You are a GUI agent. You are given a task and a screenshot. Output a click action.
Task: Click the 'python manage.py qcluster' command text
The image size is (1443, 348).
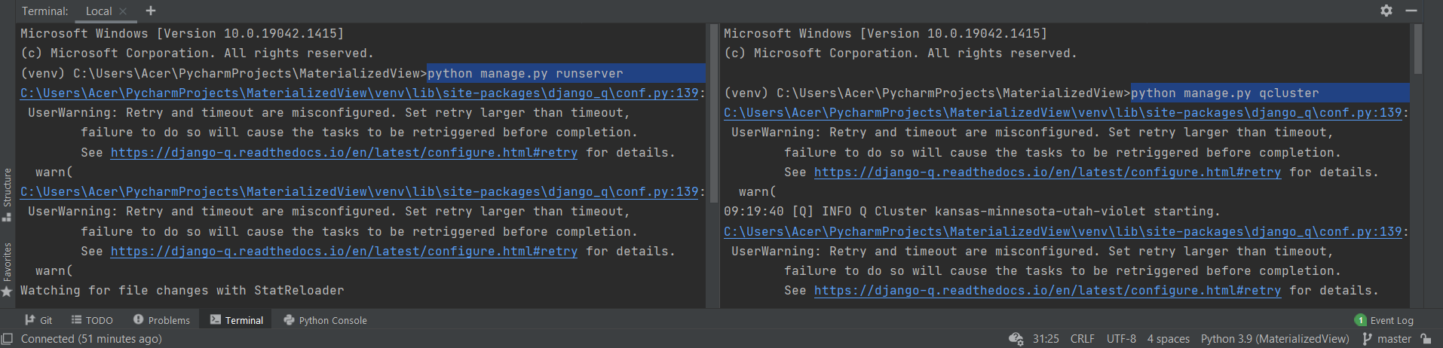[x=1225, y=93]
